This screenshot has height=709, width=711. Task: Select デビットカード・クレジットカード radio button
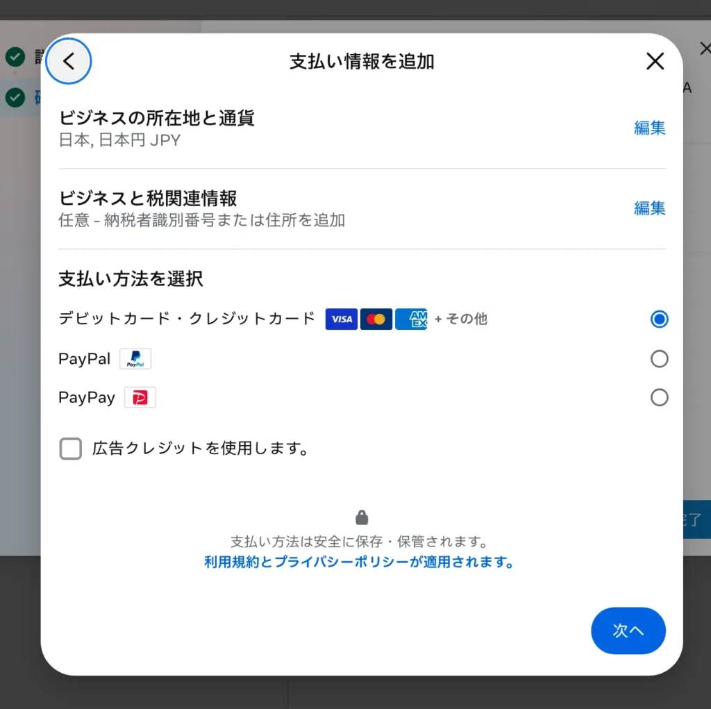point(659,319)
